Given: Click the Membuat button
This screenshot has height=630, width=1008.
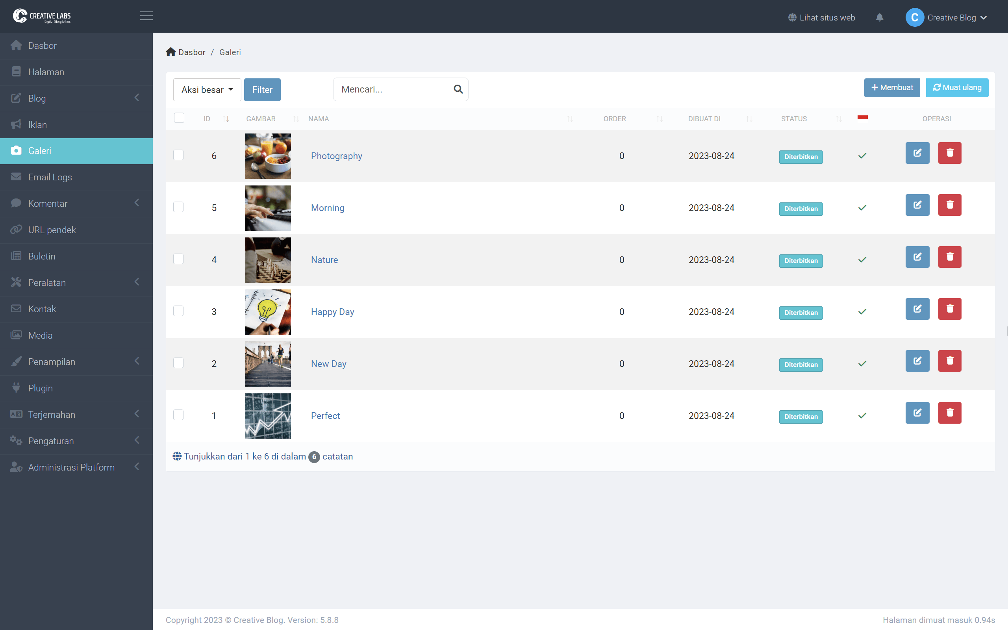Looking at the screenshot, I should (892, 87).
